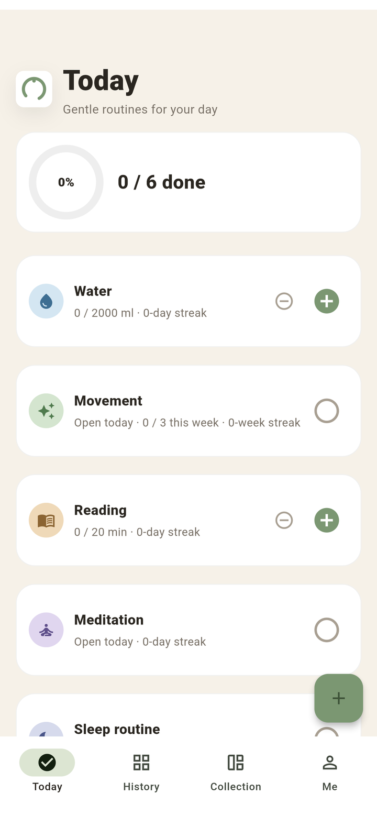This screenshot has height=816, width=377.
Task: Tap the moon Sleep routine icon
Action: click(x=46, y=730)
